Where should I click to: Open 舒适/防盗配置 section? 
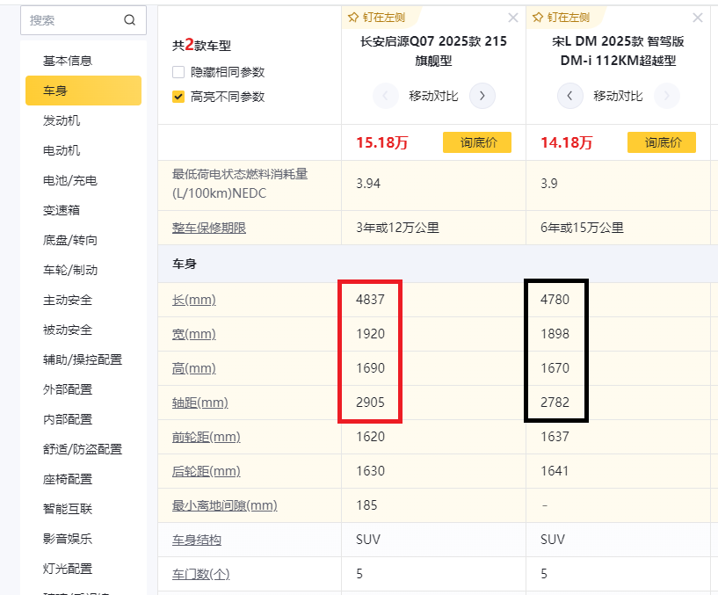tap(83, 449)
